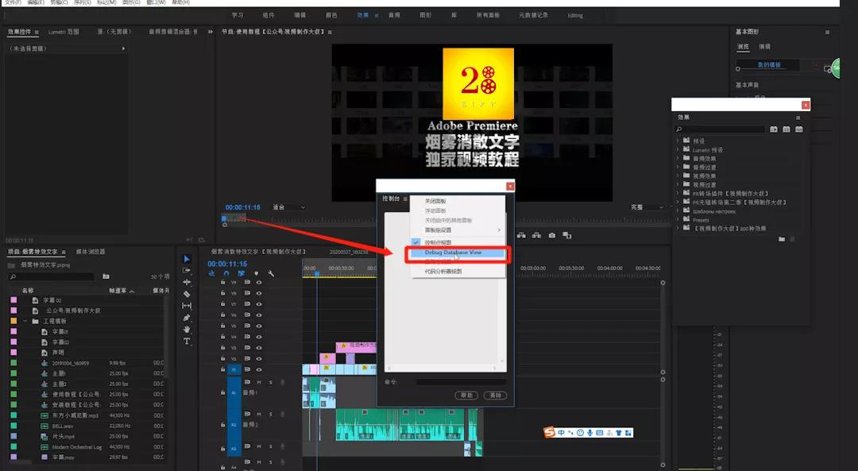The image size is (858, 471).
Task: Toggle V9 track eye visibility
Action: [x=258, y=282]
